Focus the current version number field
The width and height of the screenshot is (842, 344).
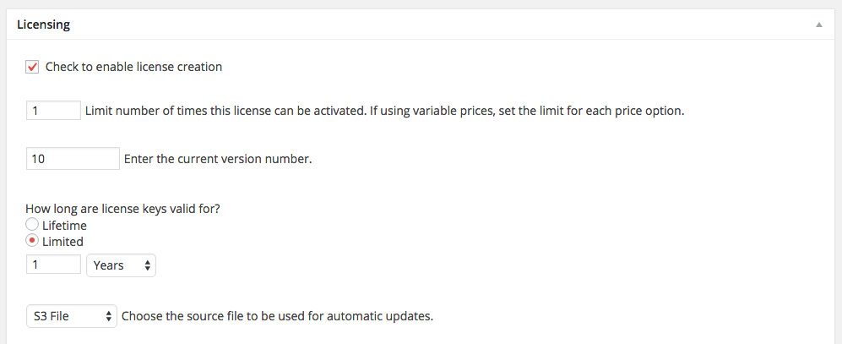coord(73,158)
